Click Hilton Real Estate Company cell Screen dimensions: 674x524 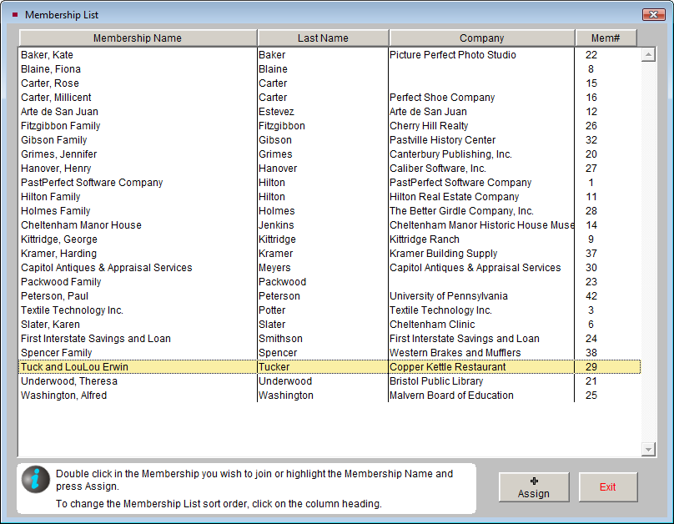click(455, 196)
